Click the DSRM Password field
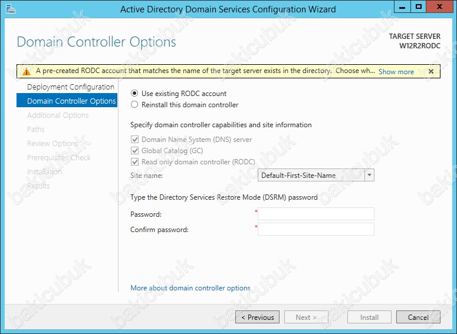 [316, 214]
